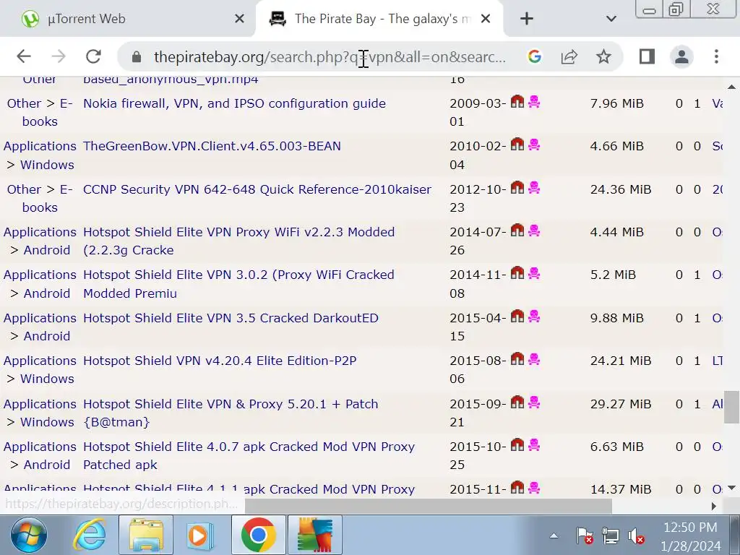
Task: Open Hotspot Shield Elite VPN Proxy WiFi v2.2.3
Action: 238,241
